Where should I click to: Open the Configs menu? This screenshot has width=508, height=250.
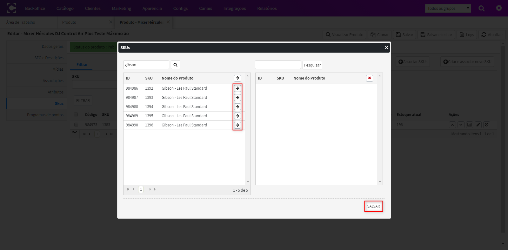click(x=180, y=8)
